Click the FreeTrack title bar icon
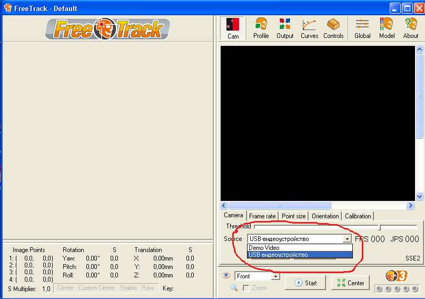 pos(7,8)
